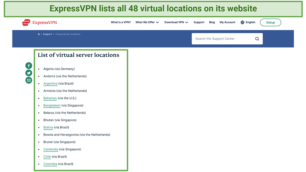Viewport: 306px width, 172px height.
Task: Click Virtual server locations breadcrumb text
Action: 68,34
